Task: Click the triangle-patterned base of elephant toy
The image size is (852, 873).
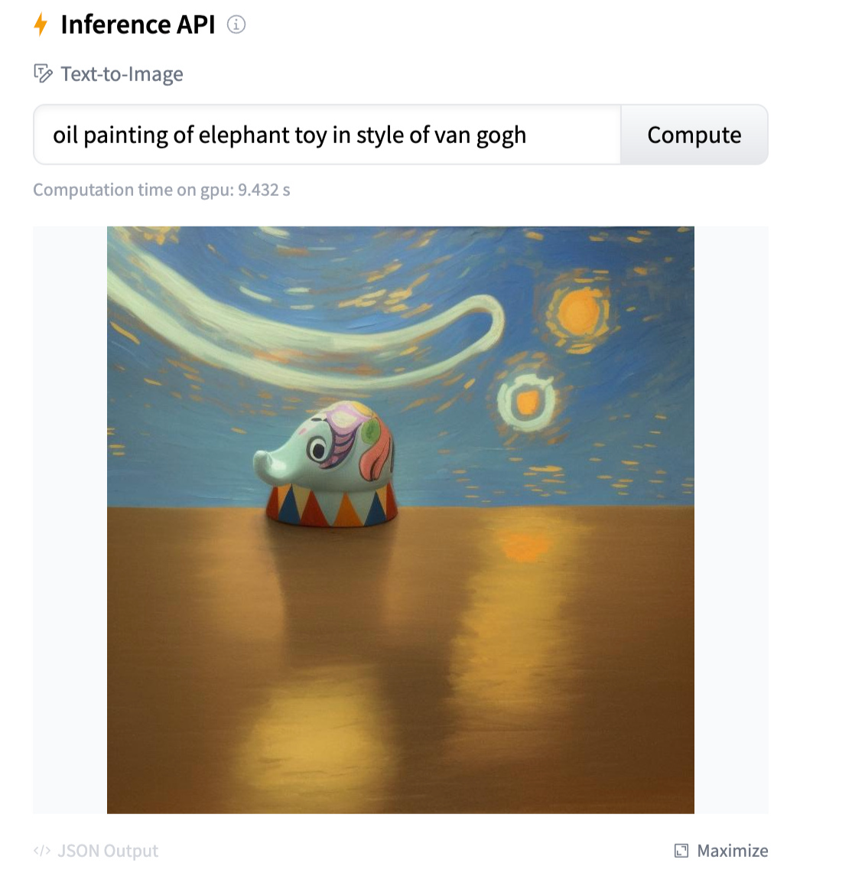Action: coord(332,504)
